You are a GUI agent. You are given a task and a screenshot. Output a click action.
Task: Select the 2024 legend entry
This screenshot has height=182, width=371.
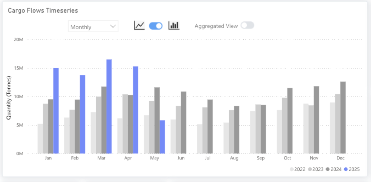[x=333, y=169]
